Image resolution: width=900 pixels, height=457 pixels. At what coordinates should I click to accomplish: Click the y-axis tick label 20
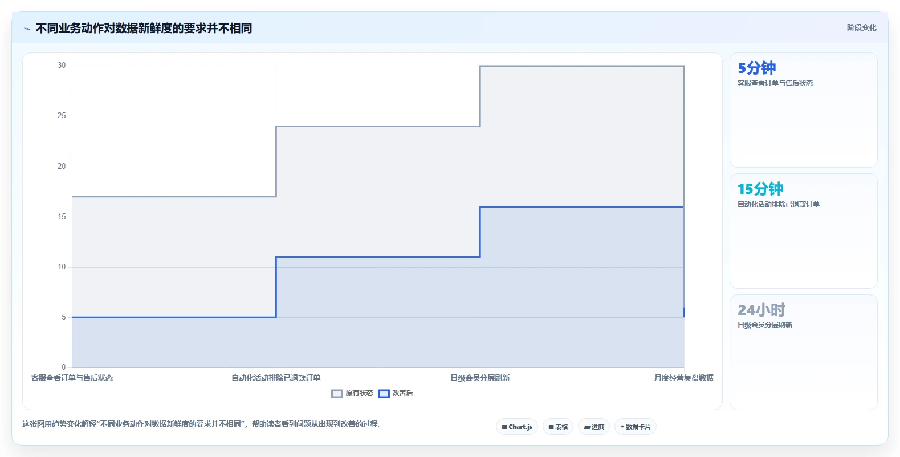tap(62, 167)
